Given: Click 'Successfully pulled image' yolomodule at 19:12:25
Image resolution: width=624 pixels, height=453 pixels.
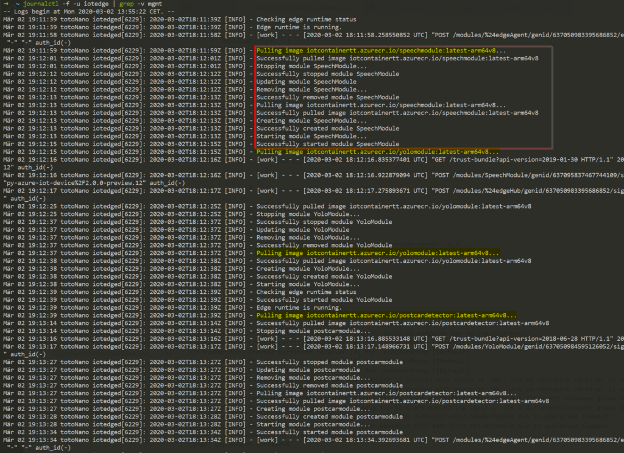Looking at the screenshot, I should [394, 206].
